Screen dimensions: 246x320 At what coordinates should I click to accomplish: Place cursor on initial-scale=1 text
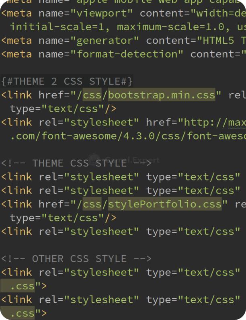(x=60, y=27)
